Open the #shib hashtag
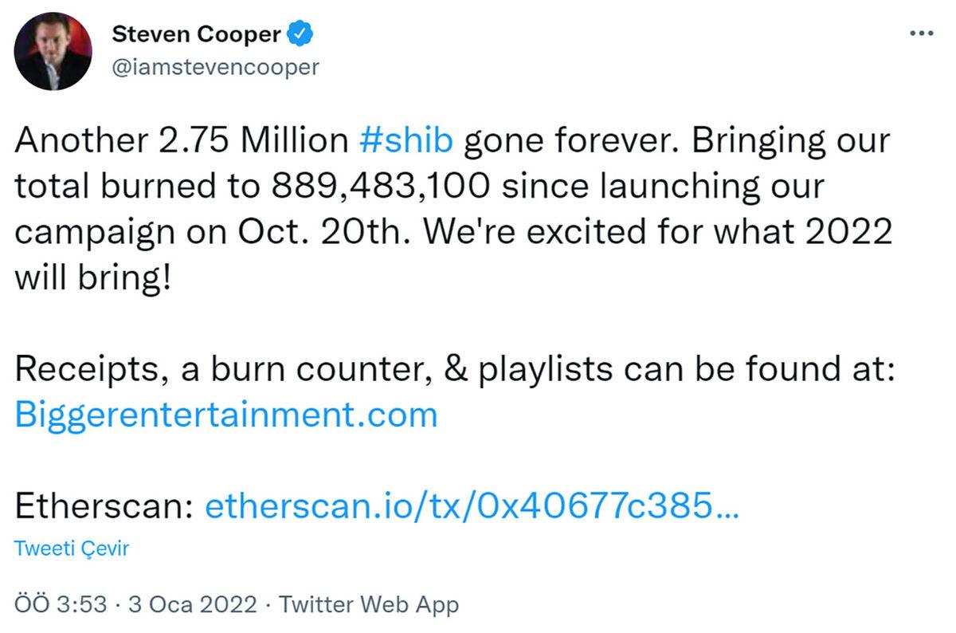Image resolution: width=956 pixels, height=633 pixels. click(x=406, y=140)
